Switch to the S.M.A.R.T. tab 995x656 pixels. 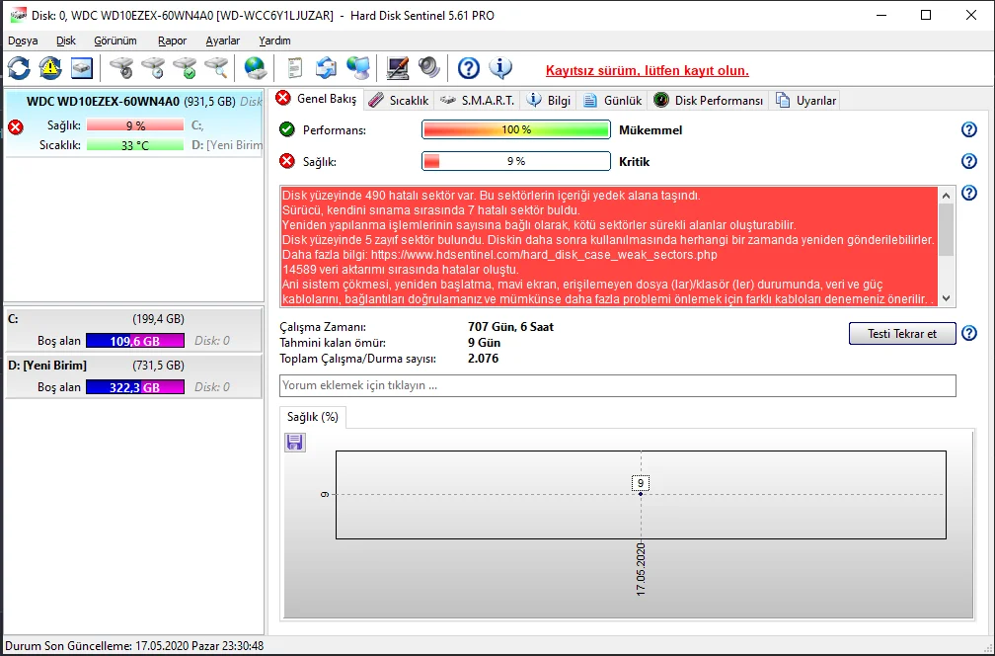coord(477,101)
